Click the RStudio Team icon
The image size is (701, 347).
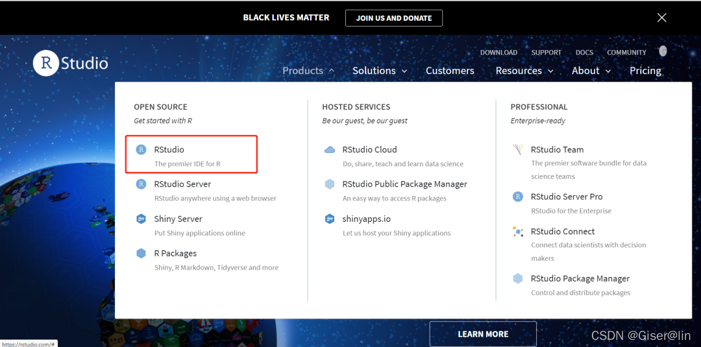(518, 150)
